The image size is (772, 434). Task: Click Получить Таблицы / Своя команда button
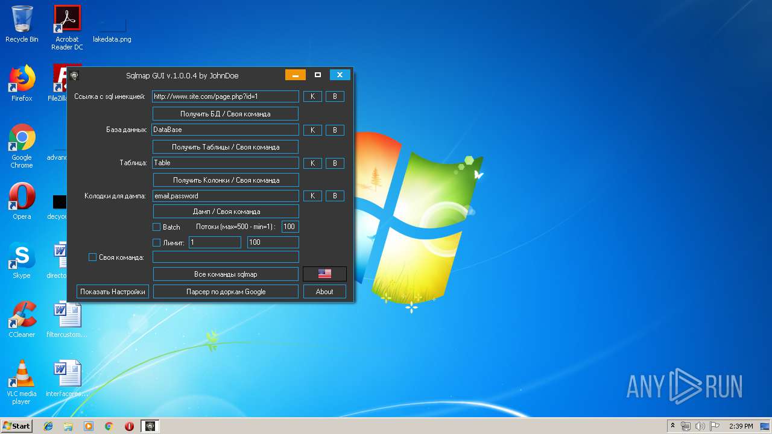pos(226,146)
